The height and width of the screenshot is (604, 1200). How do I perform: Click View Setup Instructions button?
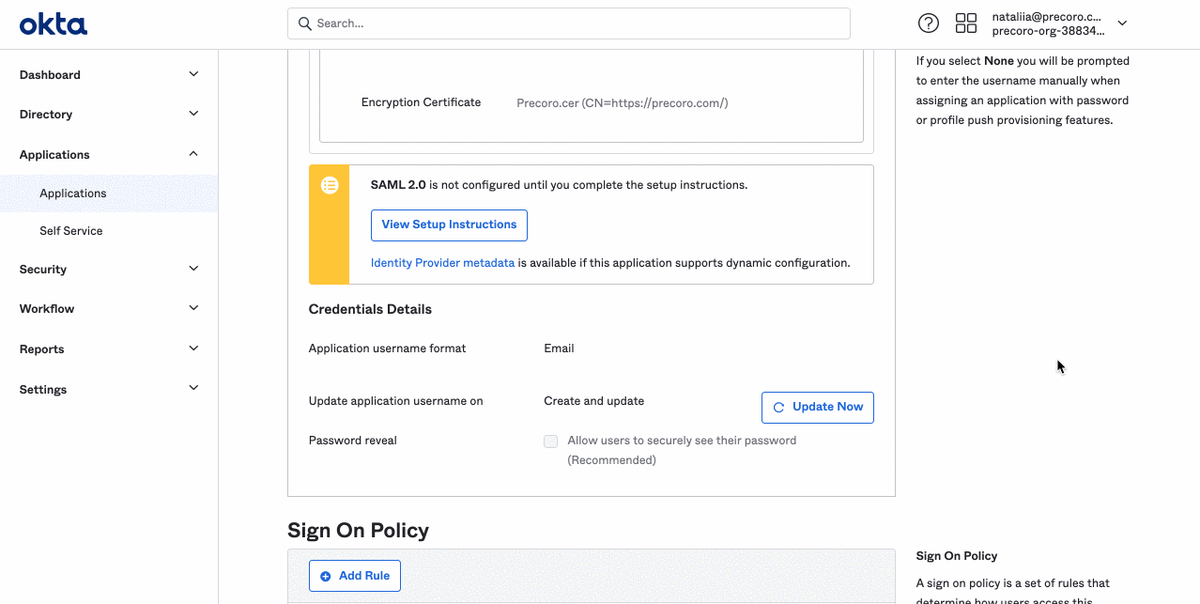point(449,225)
